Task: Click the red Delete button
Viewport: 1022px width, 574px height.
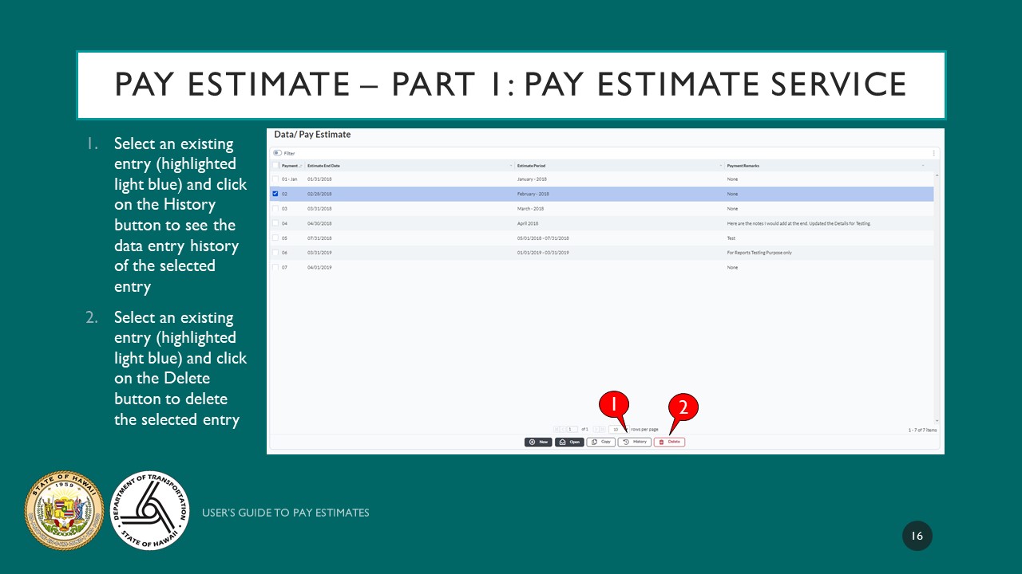Action: [x=669, y=442]
